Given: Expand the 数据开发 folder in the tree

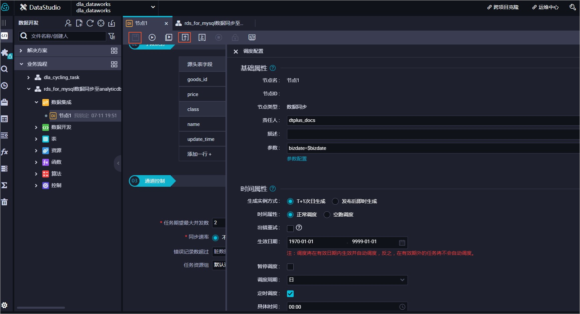Looking at the screenshot, I should pos(36,127).
